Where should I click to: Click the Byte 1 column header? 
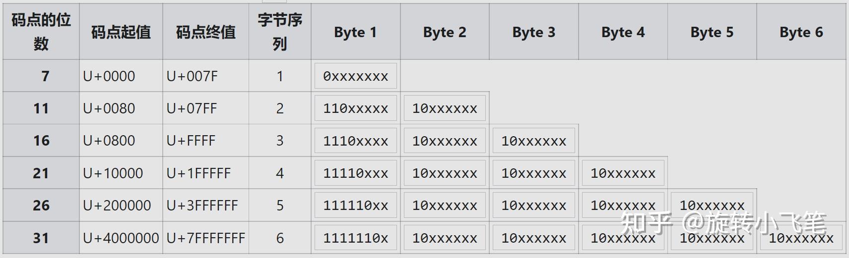(355, 32)
